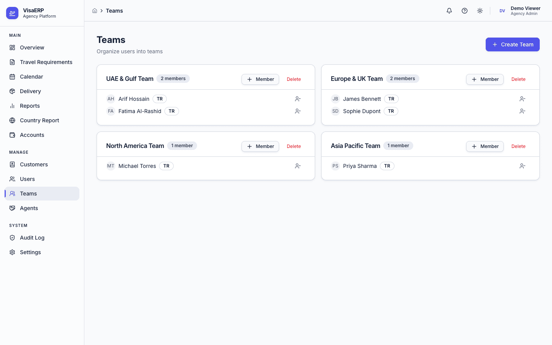Screen dimensions: 552x345
Task: Select Teams in the sidebar
Action: click(x=28, y=194)
